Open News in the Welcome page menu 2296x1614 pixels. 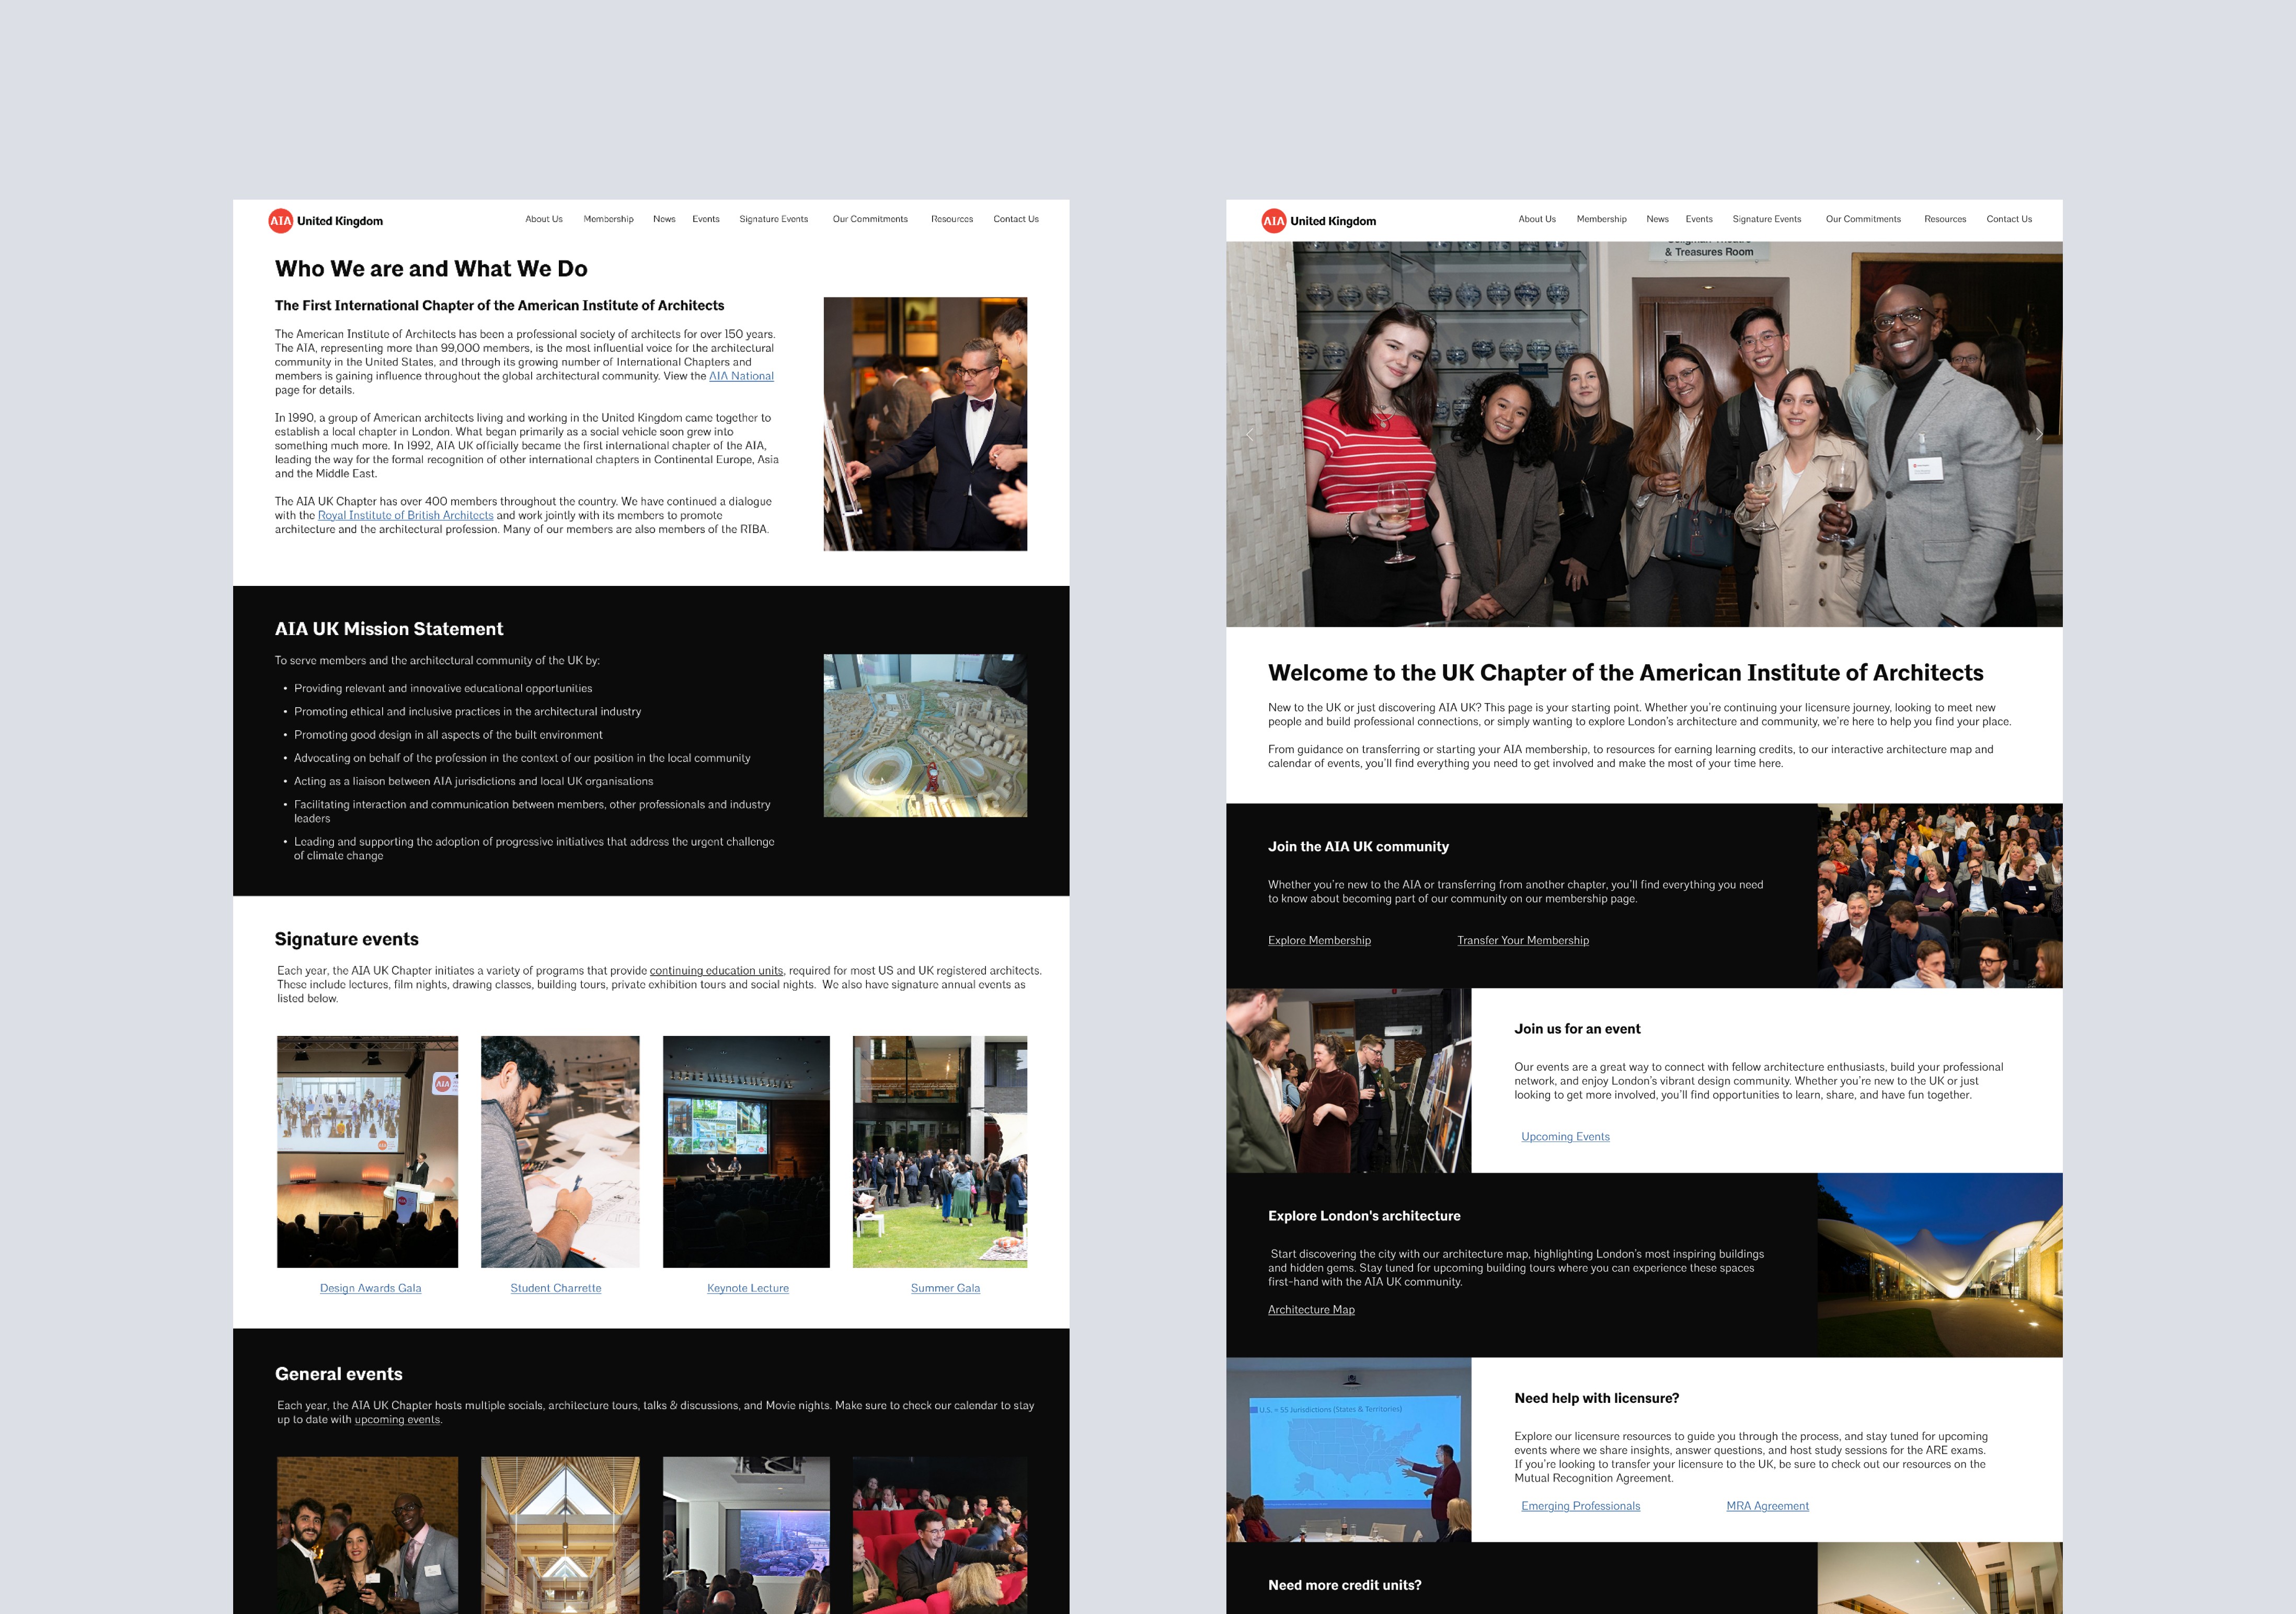(x=1657, y=219)
